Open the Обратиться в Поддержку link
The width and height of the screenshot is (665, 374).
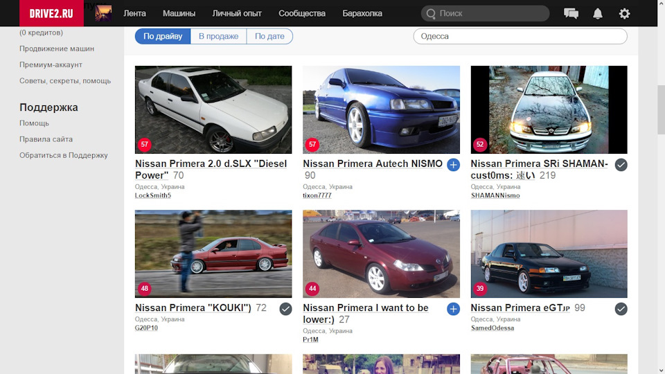pos(64,156)
